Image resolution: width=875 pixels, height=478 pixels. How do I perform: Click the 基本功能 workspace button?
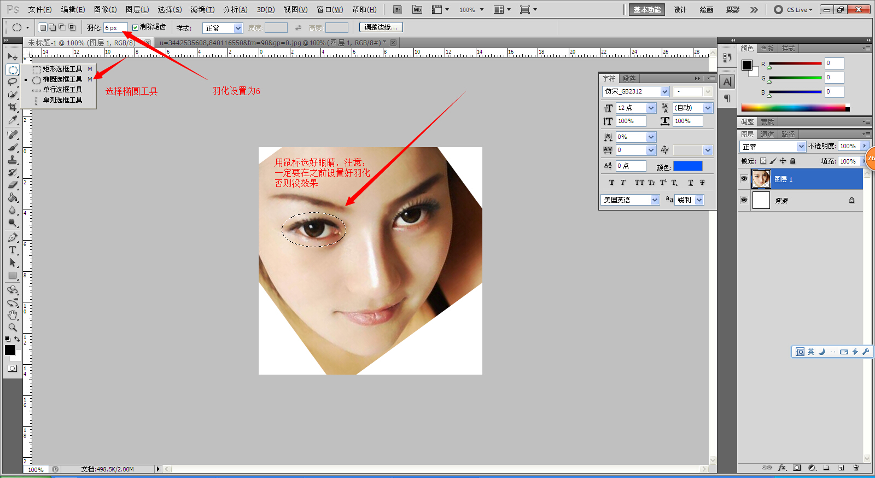point(647,9)
